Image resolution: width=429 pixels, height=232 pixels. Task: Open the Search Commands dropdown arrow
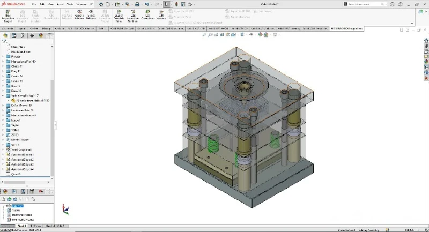(386, 4)
